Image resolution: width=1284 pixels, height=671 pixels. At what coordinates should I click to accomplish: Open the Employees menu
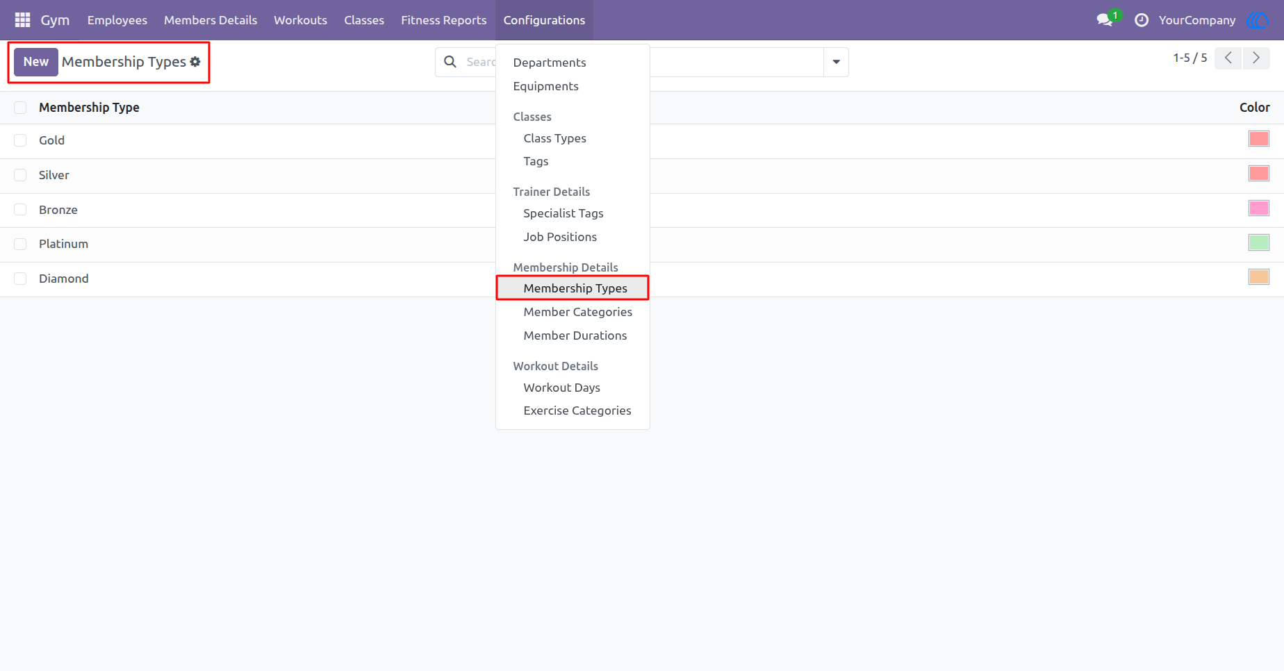[117, 20]
